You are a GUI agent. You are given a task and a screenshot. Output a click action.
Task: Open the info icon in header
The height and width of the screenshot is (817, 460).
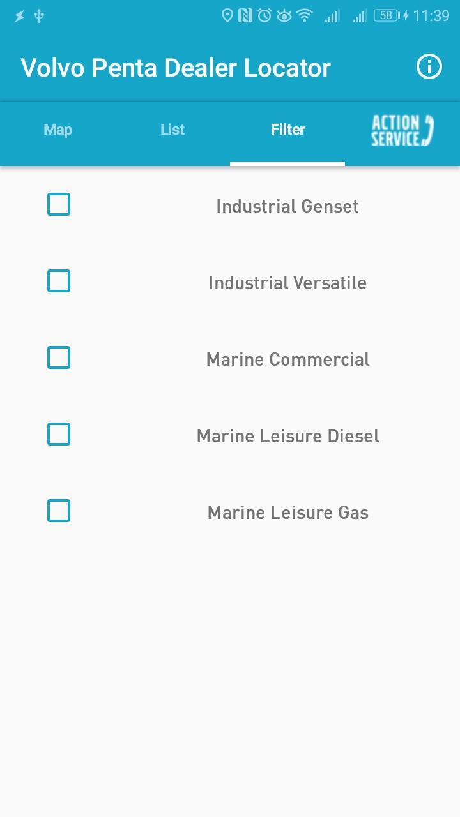click(x=429, y=66)
